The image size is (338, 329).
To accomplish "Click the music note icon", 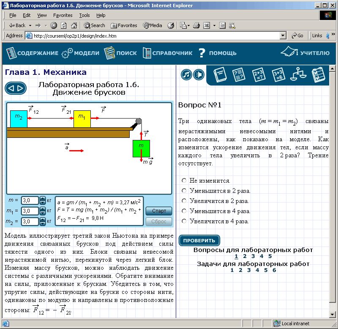I will [186, 74].
